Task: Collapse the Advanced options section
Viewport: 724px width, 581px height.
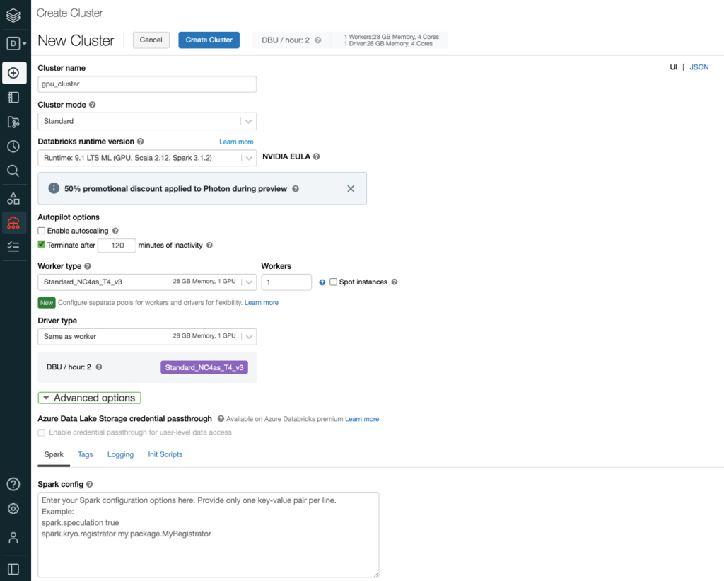Action: coord(89,398)
